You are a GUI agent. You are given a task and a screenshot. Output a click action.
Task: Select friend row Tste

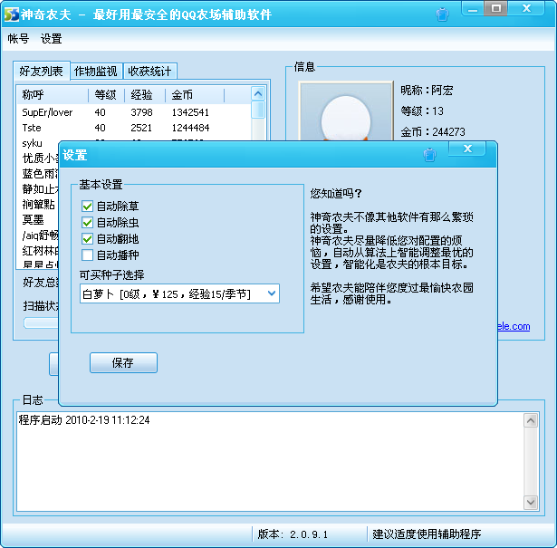pyautogui.click(x=133, y=128)
